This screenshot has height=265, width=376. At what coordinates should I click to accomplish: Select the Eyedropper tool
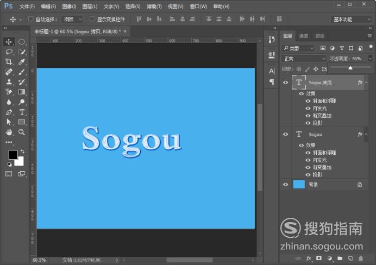coord(22,62)
